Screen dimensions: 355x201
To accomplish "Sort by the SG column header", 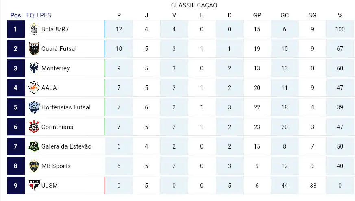I will 312,15.
